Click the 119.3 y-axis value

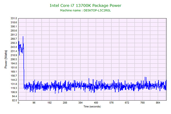[x=14, y=88]
